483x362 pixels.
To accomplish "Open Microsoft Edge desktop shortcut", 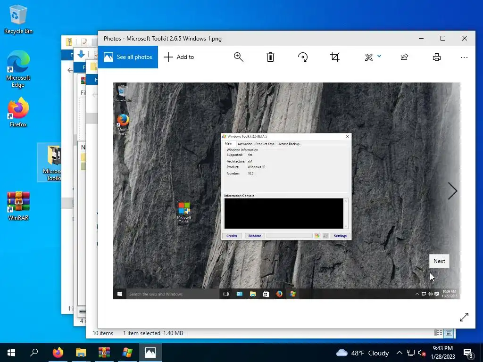I will 18,69.
